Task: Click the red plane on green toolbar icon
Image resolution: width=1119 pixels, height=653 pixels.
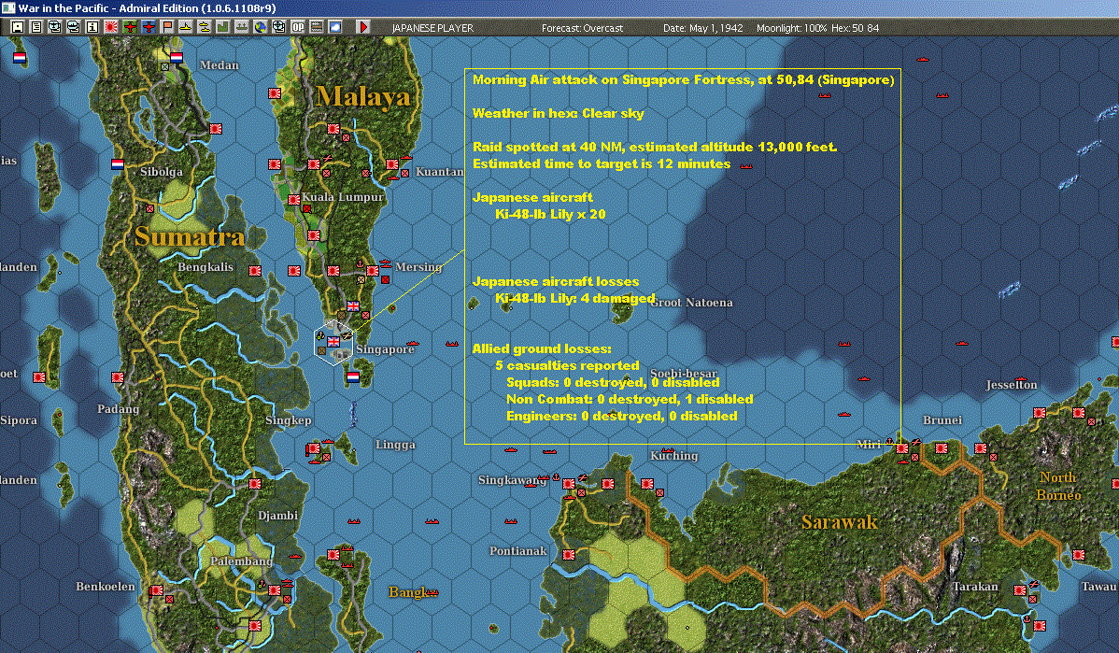Action: coord(129,27)
